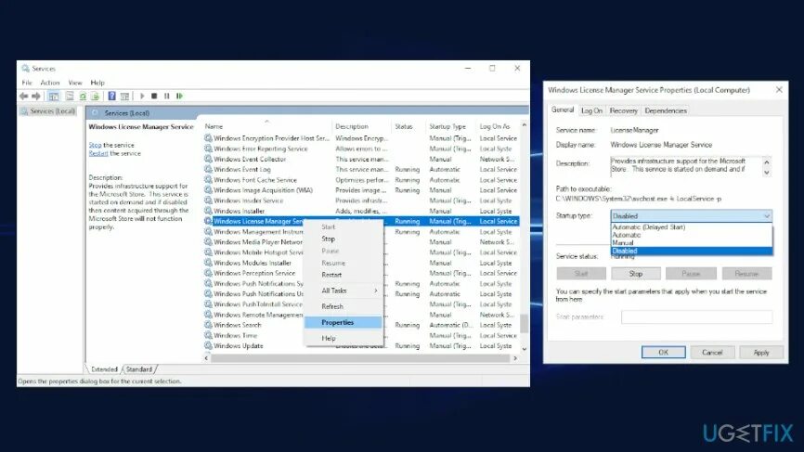
Task: Click the services list horizontal scrollbar
Action: [360, 358]
